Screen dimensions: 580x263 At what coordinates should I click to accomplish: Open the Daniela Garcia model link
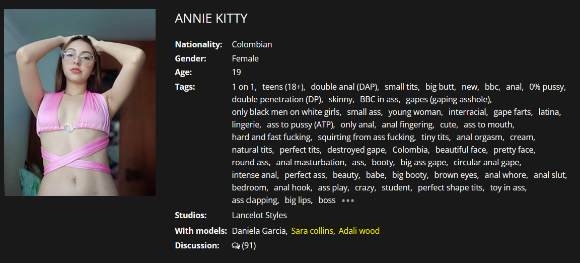tap(259, 231)
